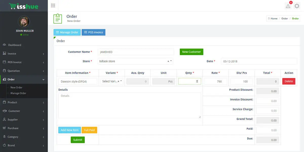Click the red Delete row button

pos(289,81)
